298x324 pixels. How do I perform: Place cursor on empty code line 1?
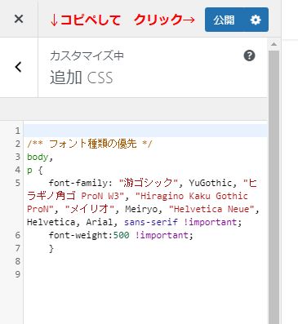145,131
